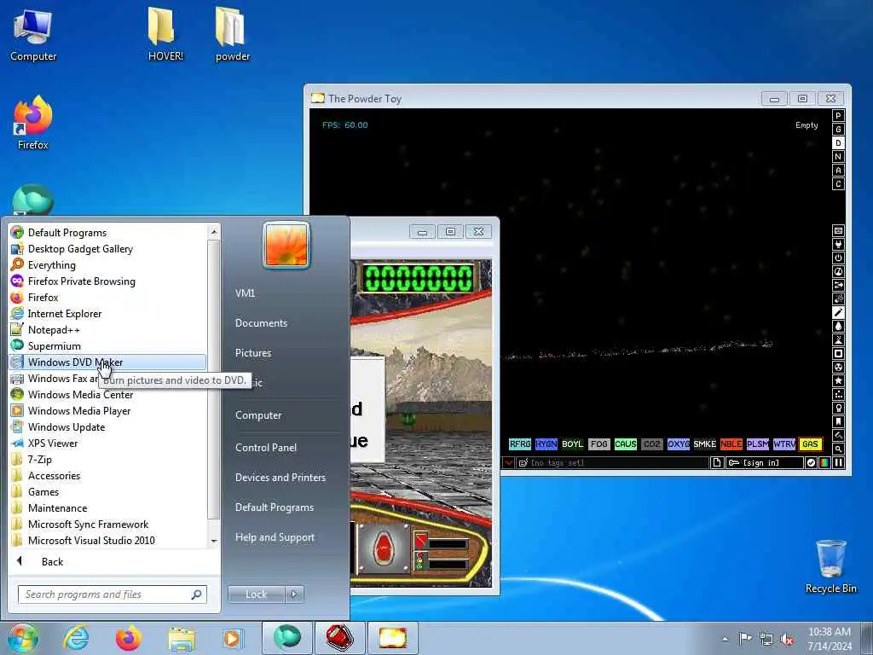Open element search magnifier in Powder Toy

tap(839, 449)
